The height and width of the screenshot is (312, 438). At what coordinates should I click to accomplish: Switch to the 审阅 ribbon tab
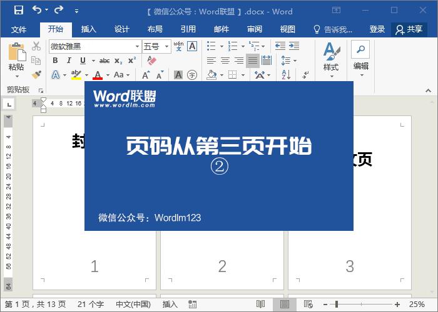coord(255,29)
